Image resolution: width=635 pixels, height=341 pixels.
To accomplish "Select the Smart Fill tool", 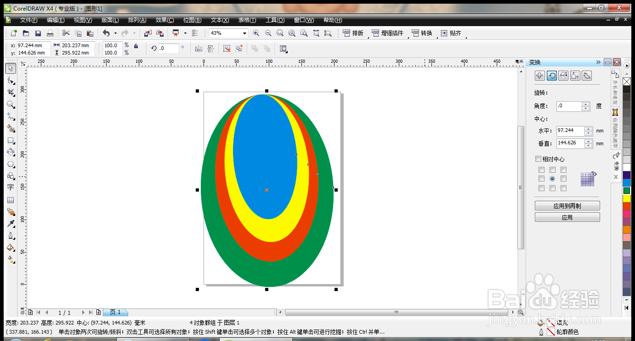I will pos(11,128).
